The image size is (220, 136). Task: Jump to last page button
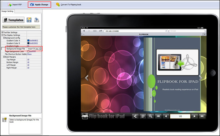click(x=202, y=116)
